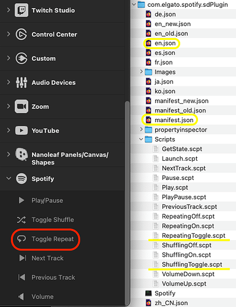Collapse the Scripts folder arrow

click(x=141, y=139)
